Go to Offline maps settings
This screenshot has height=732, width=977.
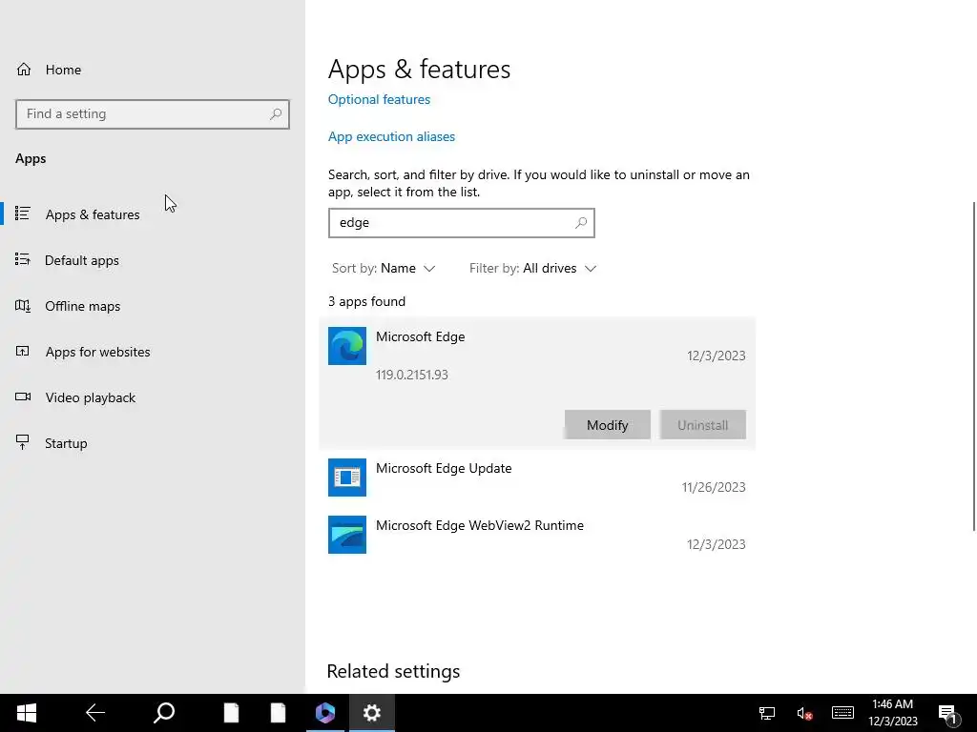coord(153,306)
